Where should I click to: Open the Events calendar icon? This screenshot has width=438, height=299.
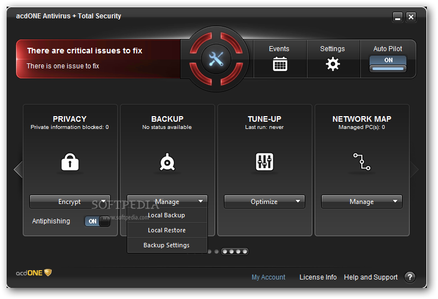pos(280,64)
